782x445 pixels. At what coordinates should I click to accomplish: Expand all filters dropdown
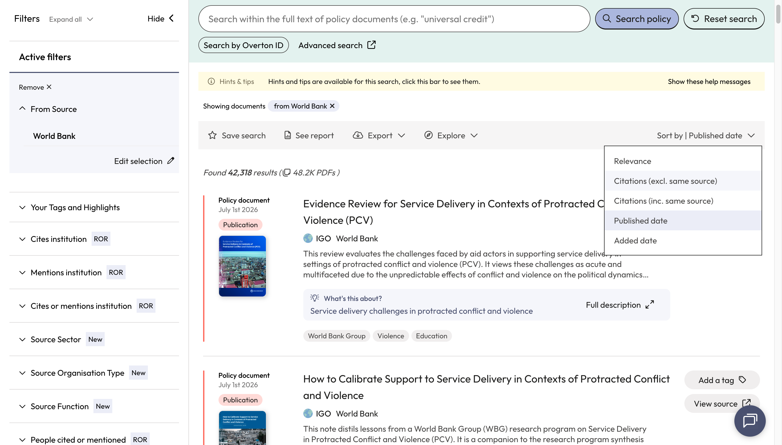tap(71, 19)
